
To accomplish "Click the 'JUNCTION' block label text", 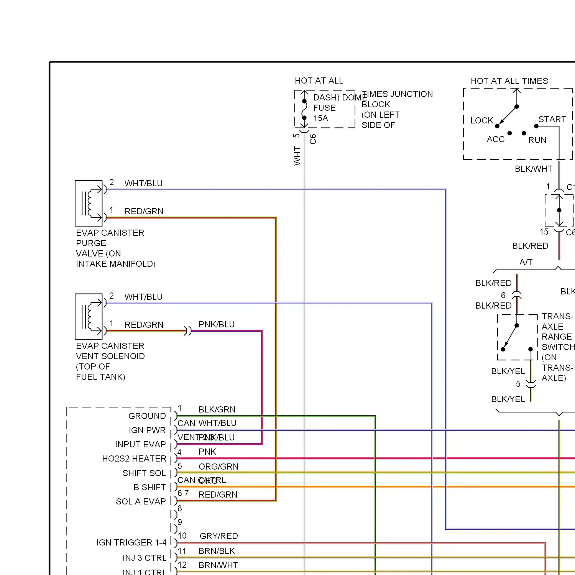I will pyautogui.click(x=411, y=94).
